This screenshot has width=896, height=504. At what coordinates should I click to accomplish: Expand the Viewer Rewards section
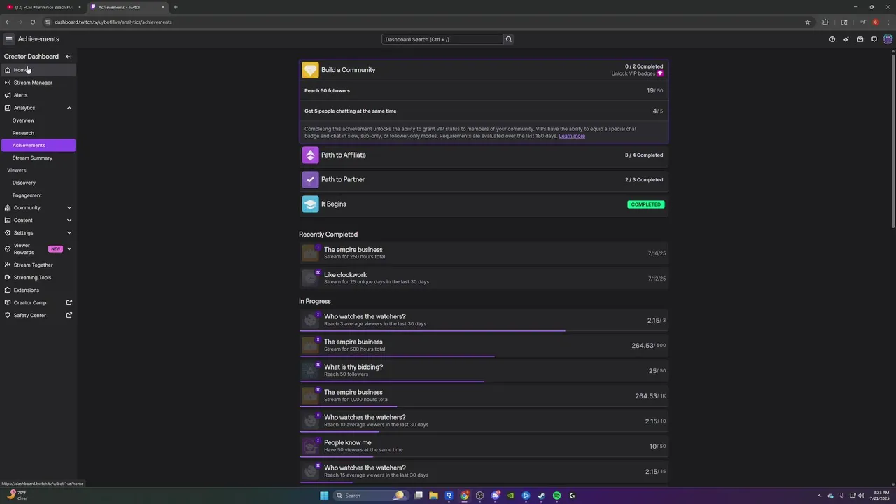69,249
